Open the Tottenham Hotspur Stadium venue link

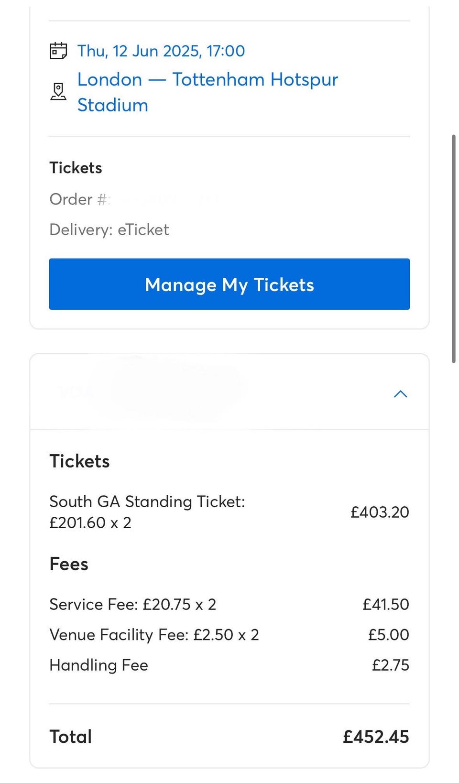[208, 92]
